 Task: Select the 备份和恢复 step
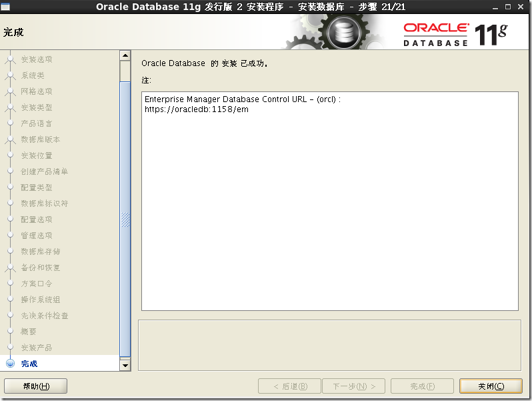[x=41, y=268]
